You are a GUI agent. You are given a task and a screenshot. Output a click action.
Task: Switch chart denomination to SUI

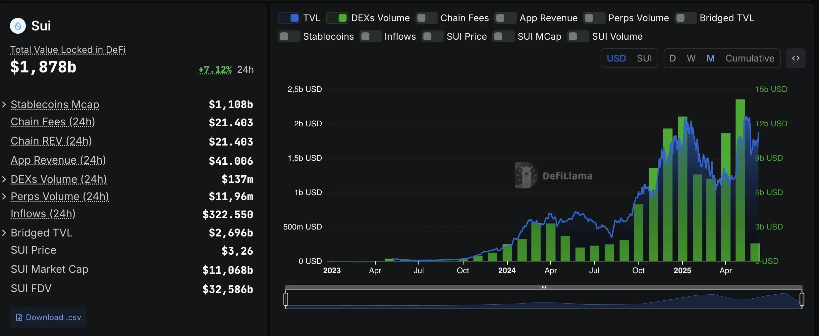(644, 58)
